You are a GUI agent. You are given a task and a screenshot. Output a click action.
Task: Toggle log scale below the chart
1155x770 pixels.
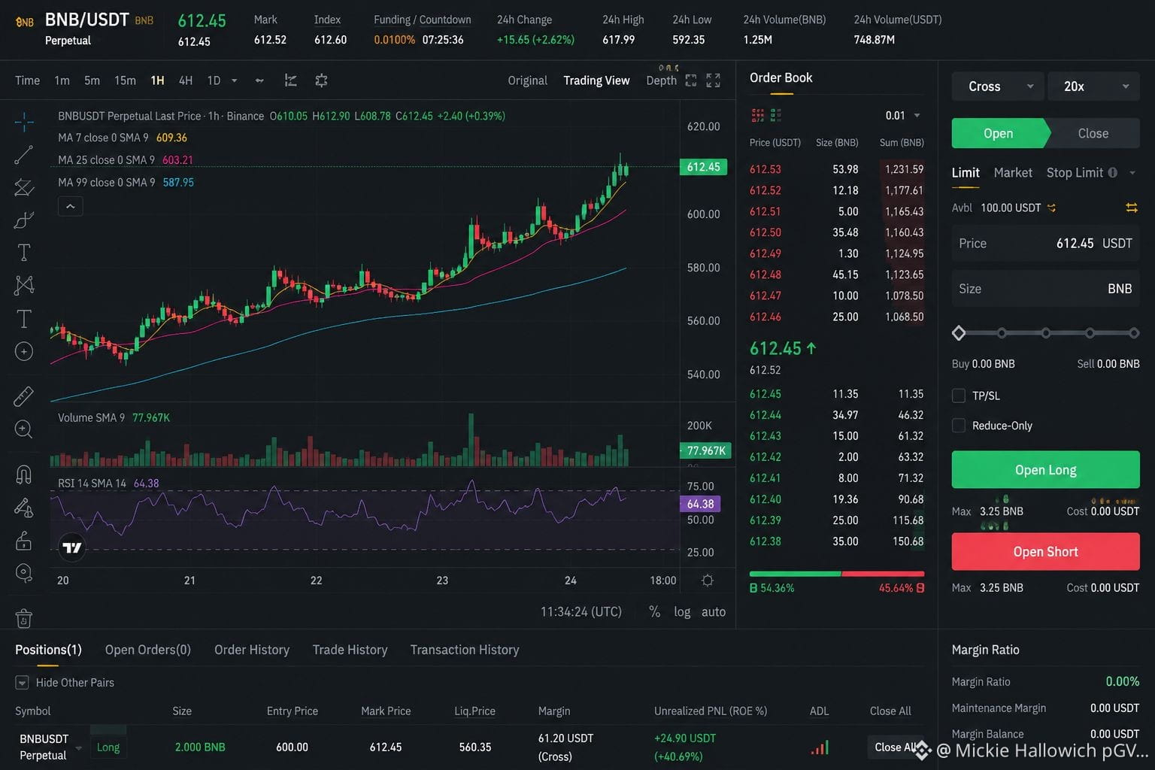[682, 611]
